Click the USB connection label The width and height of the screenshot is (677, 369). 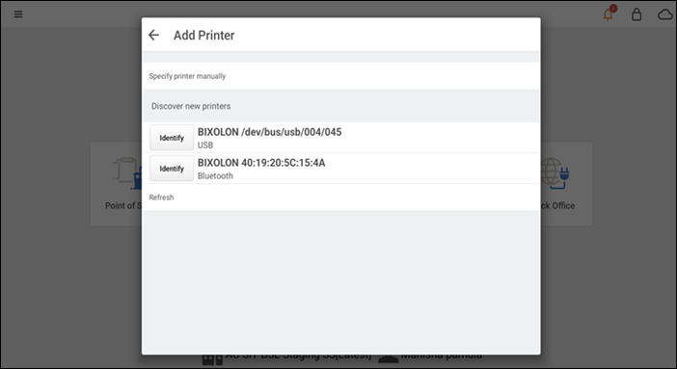point(205,145)
